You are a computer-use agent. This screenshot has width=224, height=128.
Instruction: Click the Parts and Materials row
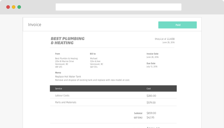click(113, 102)
